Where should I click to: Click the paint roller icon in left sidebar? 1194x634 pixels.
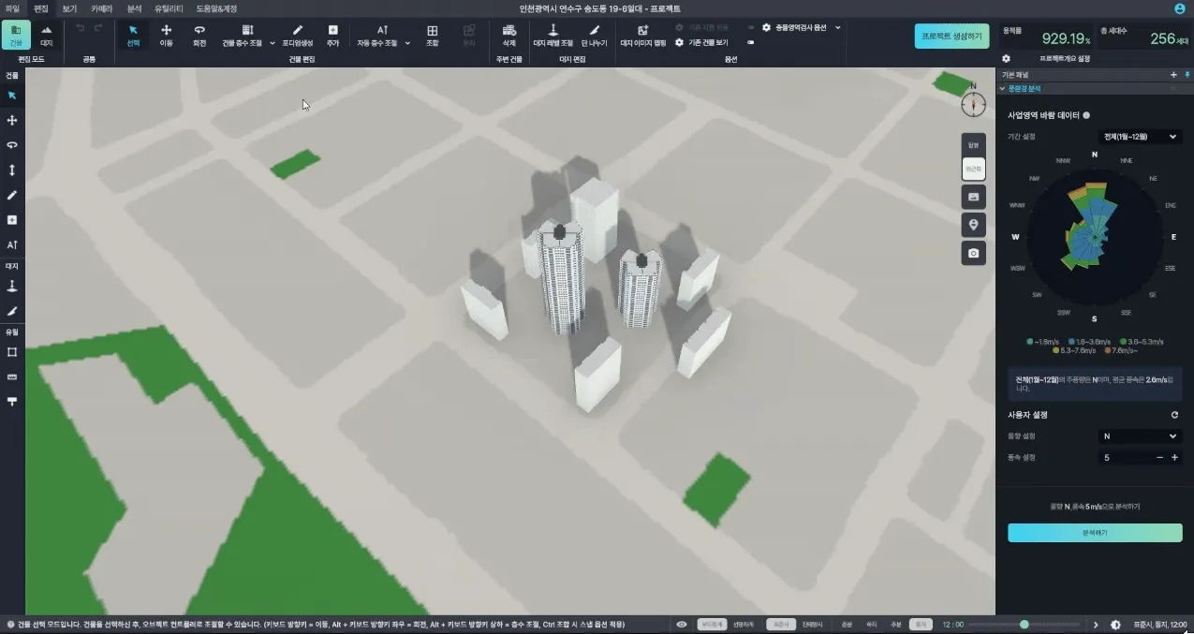pyautogui.click(x=12, y=401)
